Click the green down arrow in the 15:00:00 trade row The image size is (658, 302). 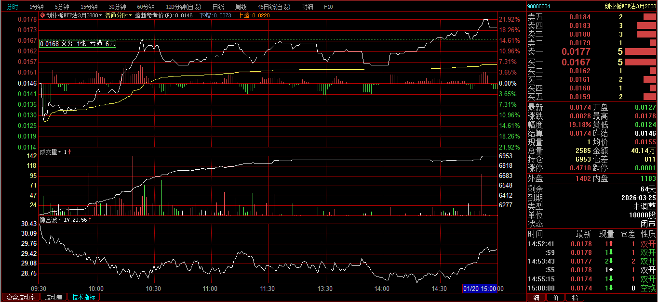611,288
